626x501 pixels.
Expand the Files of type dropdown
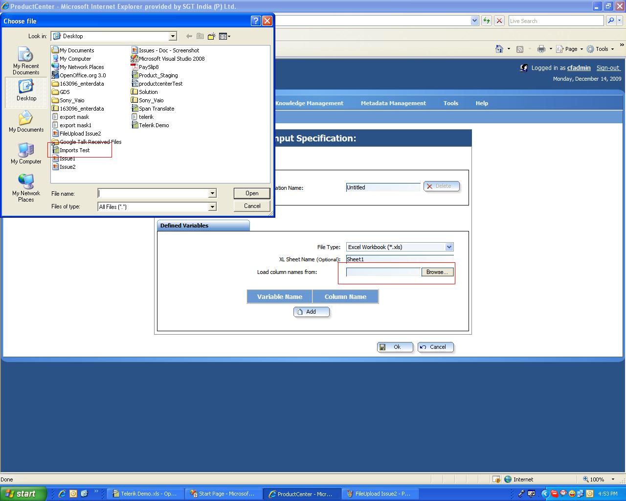pos(212,207)
